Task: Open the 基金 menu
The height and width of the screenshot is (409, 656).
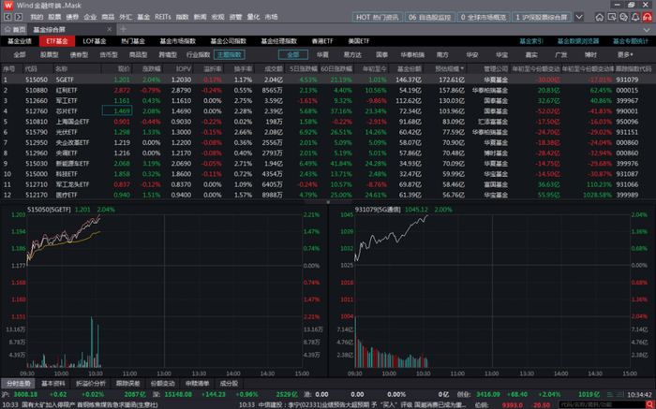Action: point(143,17)
